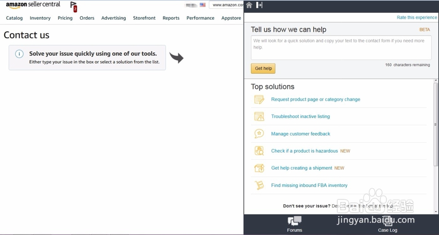Image resolution: width=439 pixels, height=235 pixels.
Task: Open the Reports menu
Action: pyautogui.click(x=171, y=18)
